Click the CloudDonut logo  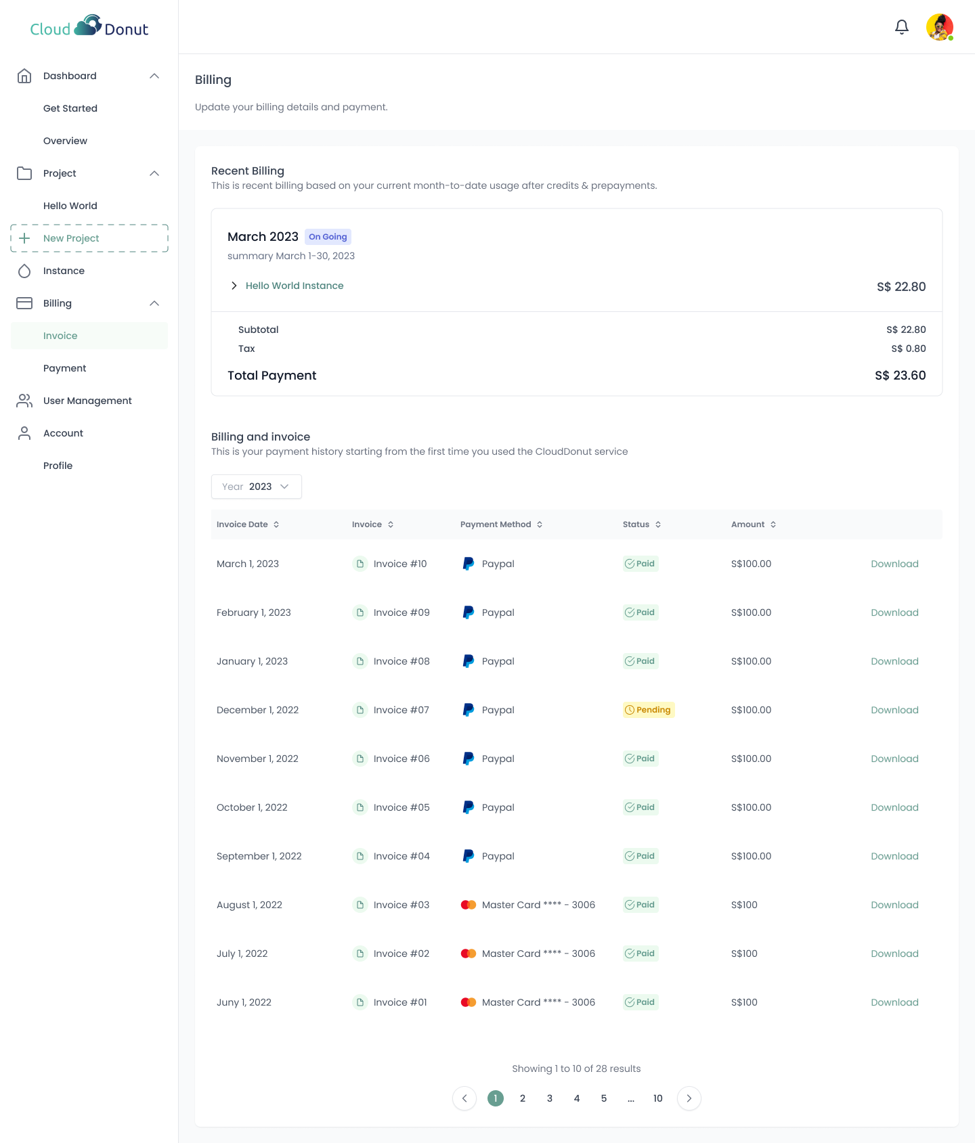89,28
